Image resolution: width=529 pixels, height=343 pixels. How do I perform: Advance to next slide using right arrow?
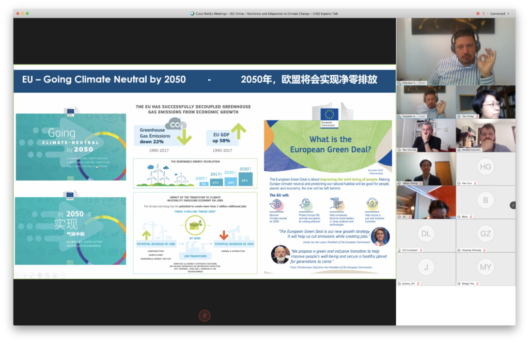click(24, 275)
